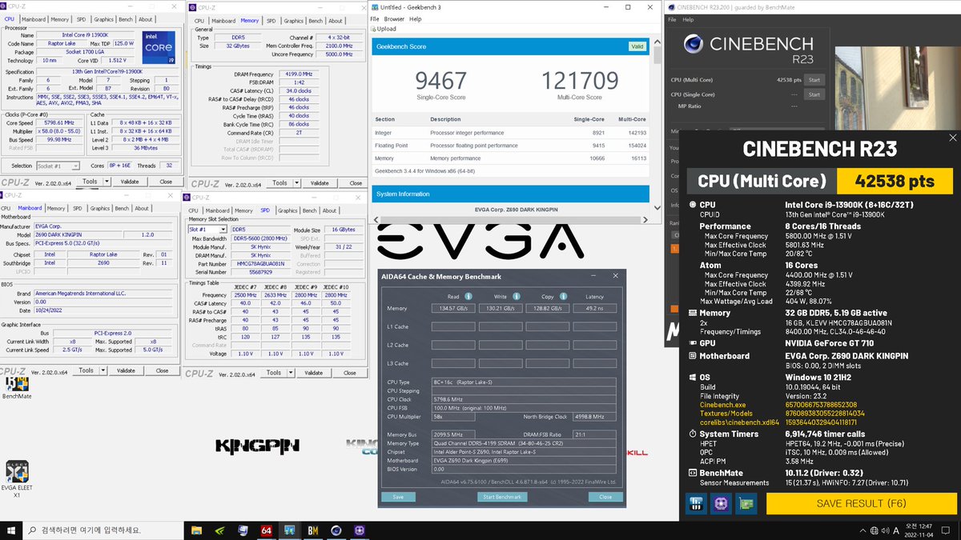Click the info icon beside Copy in AIDA64
Image resolution: width=961 pixels, height=540 pixels.
[x=563, y=295]
